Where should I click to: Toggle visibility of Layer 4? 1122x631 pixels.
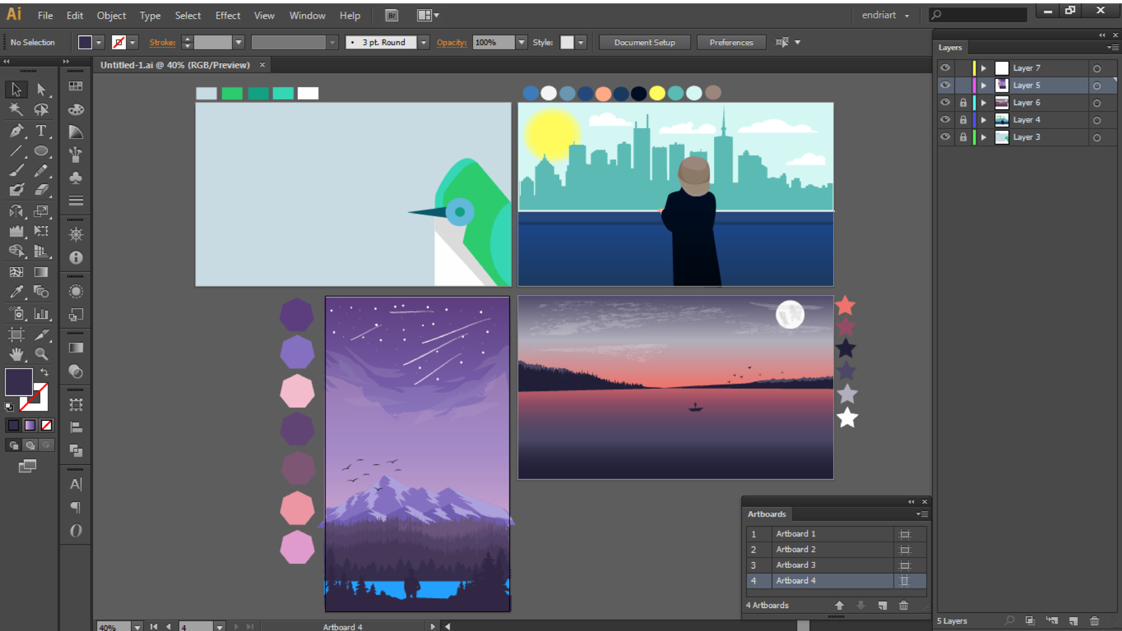click(945, 120)
